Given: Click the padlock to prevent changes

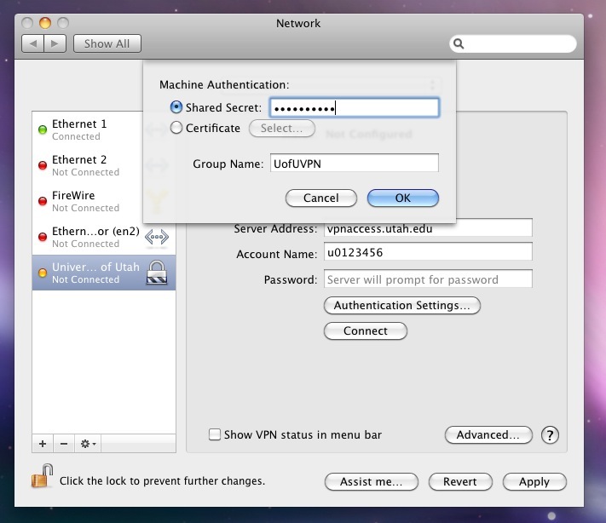Looking at the screenshot, I should coord(42,476).
